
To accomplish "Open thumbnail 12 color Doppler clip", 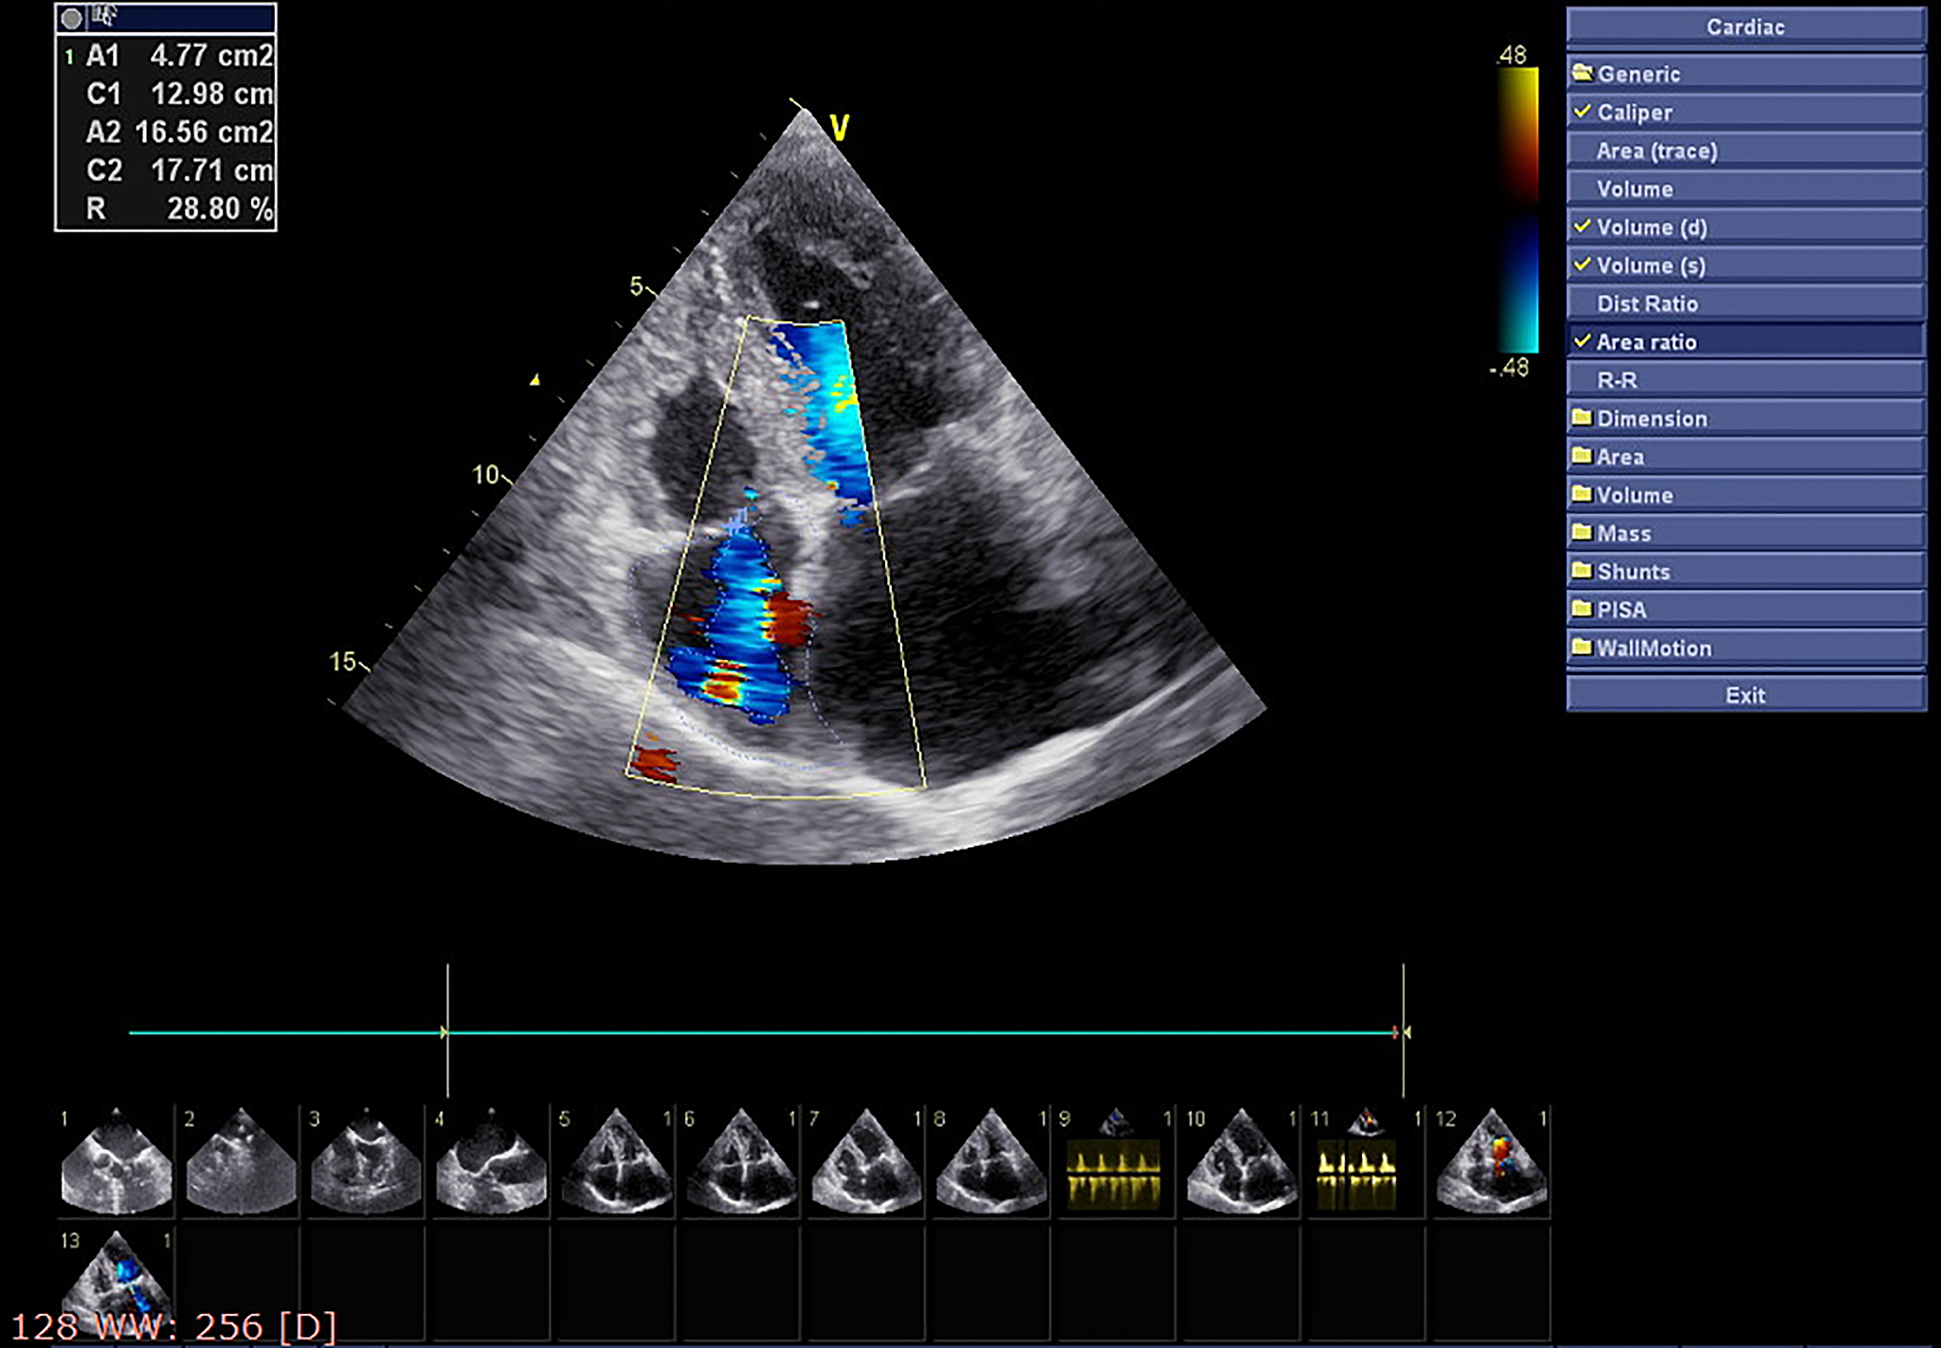I will point(1491,1162).
